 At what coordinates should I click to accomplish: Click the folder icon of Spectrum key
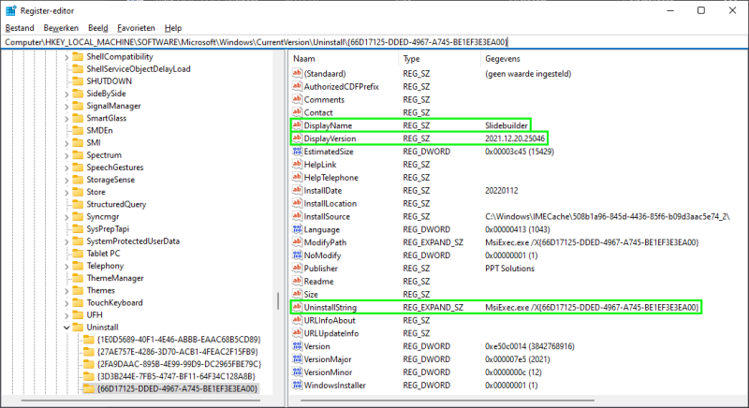[78, 155]
